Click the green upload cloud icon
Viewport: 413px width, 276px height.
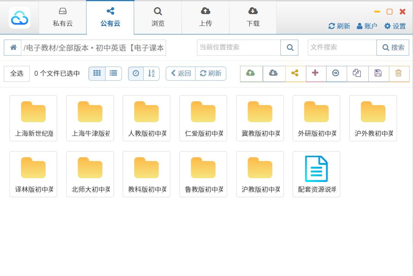coord(251,74)
